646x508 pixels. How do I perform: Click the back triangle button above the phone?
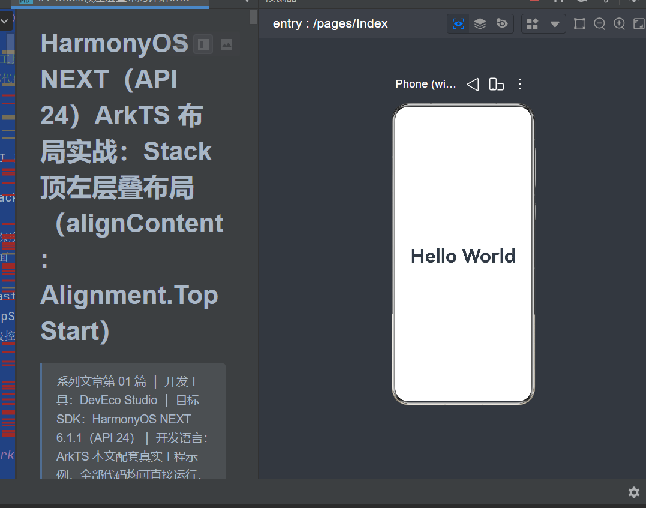(473, 84)
